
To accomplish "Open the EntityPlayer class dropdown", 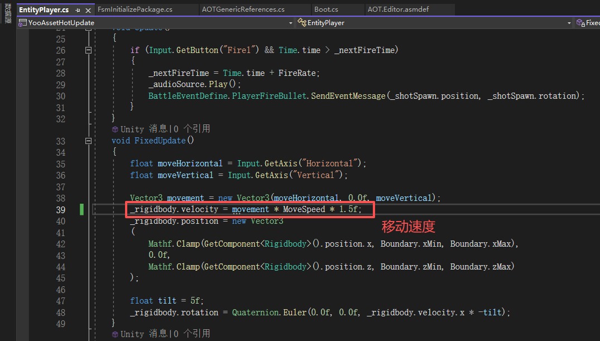I will pyautogui.click(x=435, y=22).
